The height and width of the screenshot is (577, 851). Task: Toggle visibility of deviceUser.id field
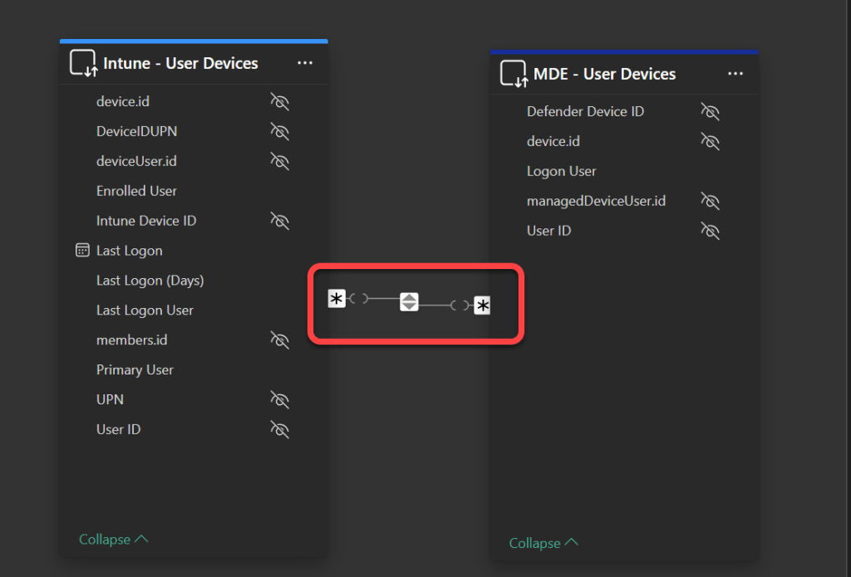(x=280, y=161)
